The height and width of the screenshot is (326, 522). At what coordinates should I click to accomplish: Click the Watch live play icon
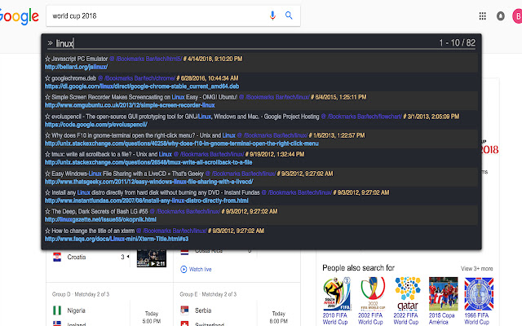[184, 269]
